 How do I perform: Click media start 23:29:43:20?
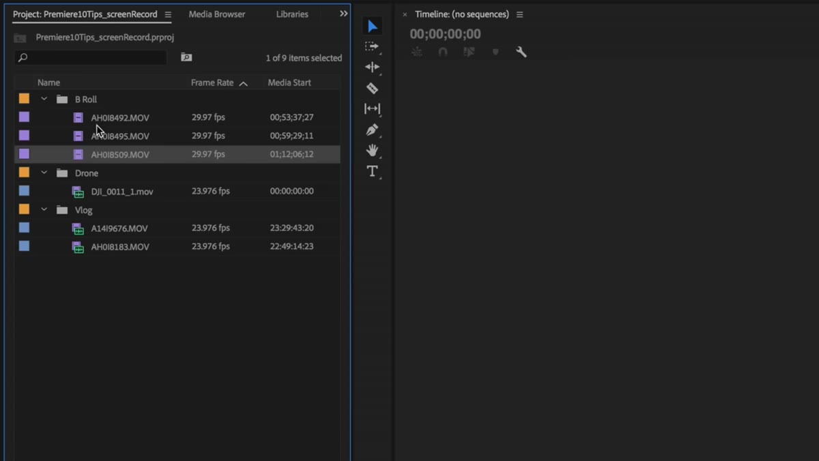(x=291, y=228)
